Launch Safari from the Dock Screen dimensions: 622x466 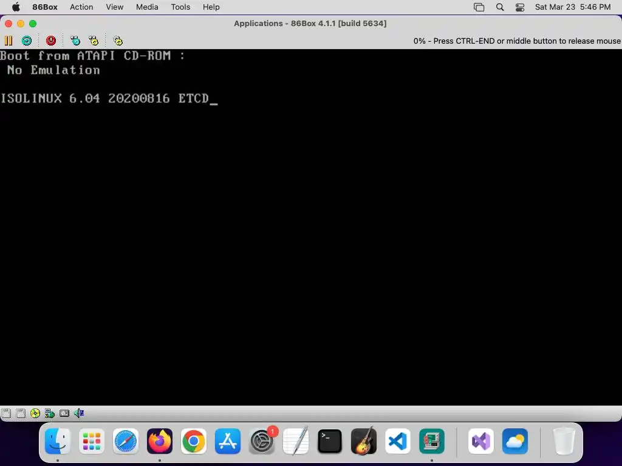pos(126,441)
